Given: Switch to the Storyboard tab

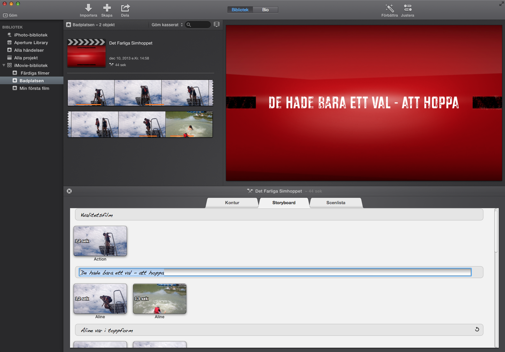Looking at the screenshot, I should pyautogui.click(x=284, y=203).
